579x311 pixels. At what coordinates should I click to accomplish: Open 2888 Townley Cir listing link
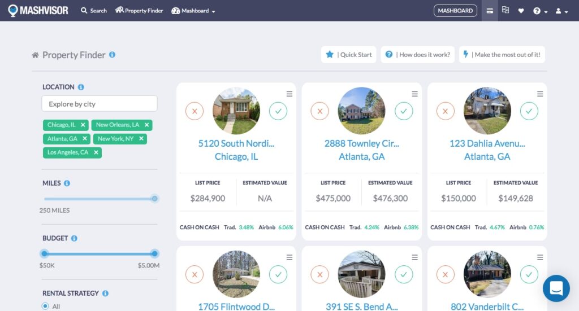point(361,150)
